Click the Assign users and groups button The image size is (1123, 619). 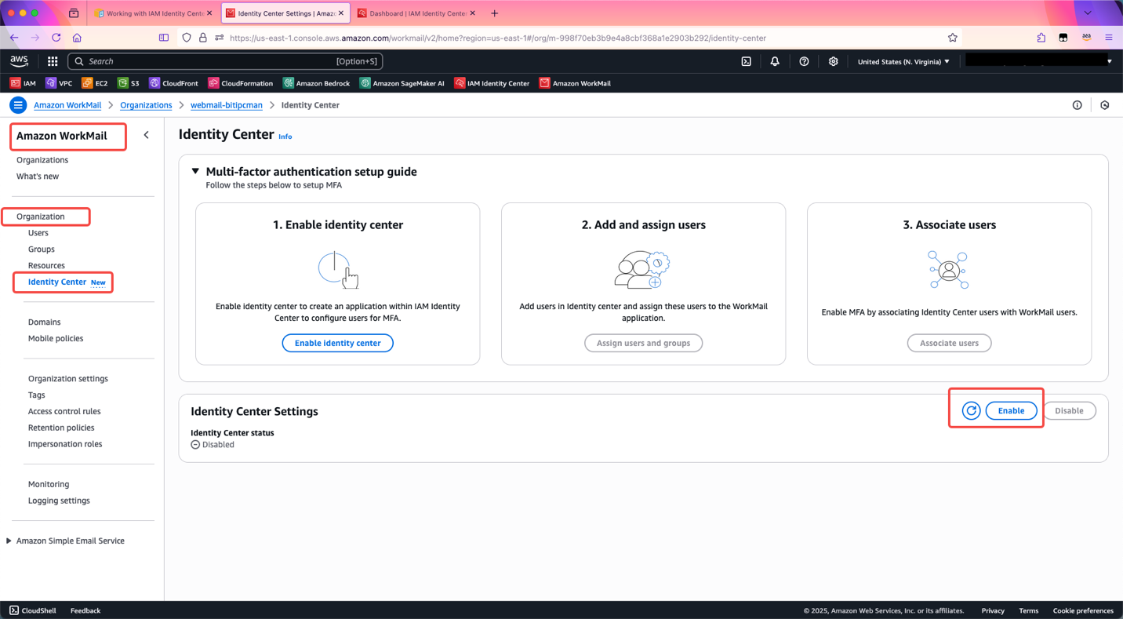coord(643,343)
